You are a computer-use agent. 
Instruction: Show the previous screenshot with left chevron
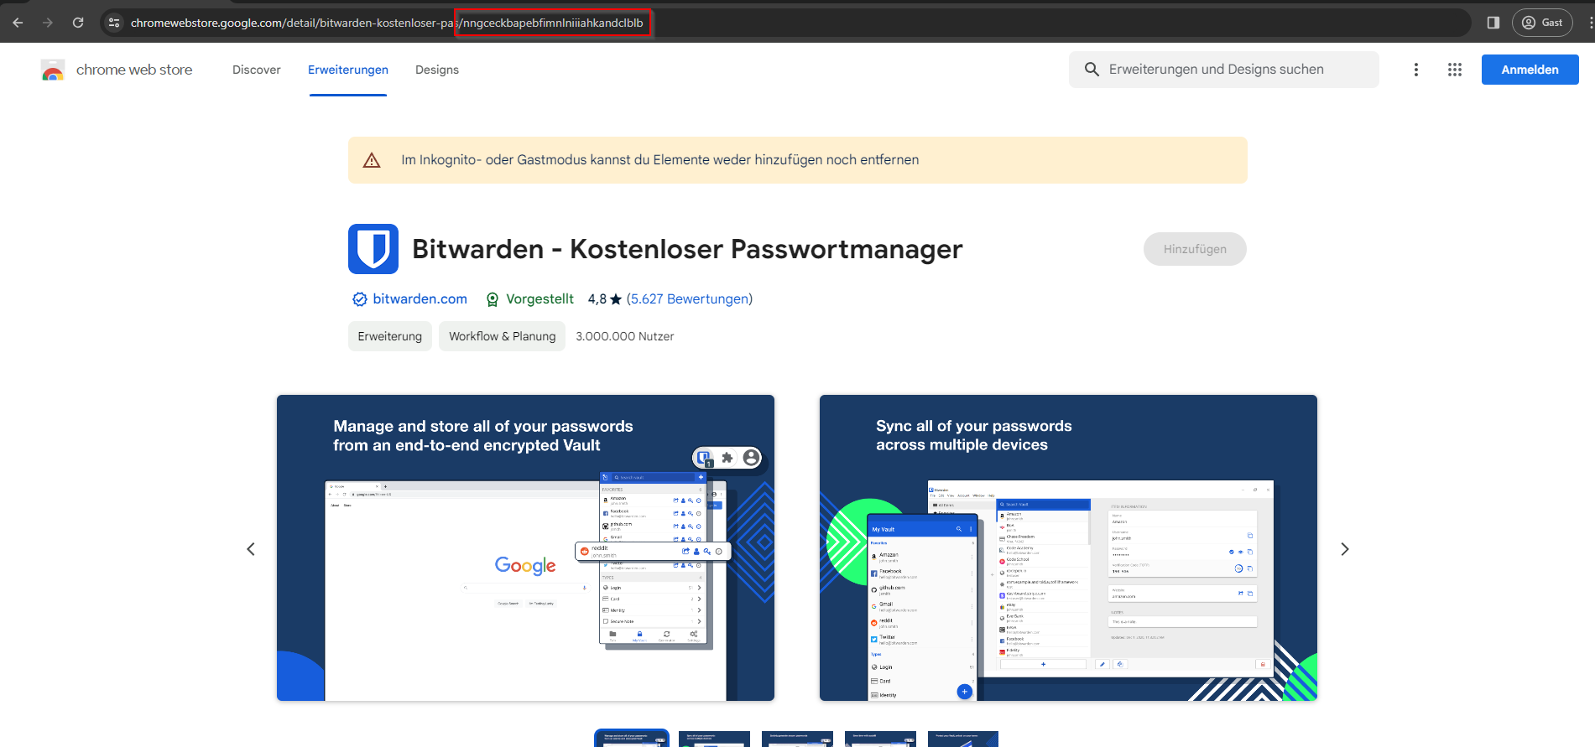click(x=251, y=549)
